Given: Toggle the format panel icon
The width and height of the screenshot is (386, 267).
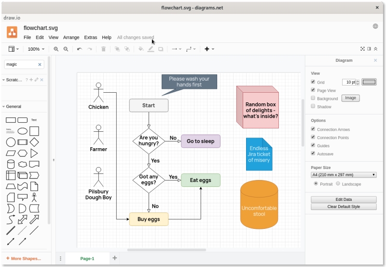Looking at the screenshot, I should coord(369,49).
